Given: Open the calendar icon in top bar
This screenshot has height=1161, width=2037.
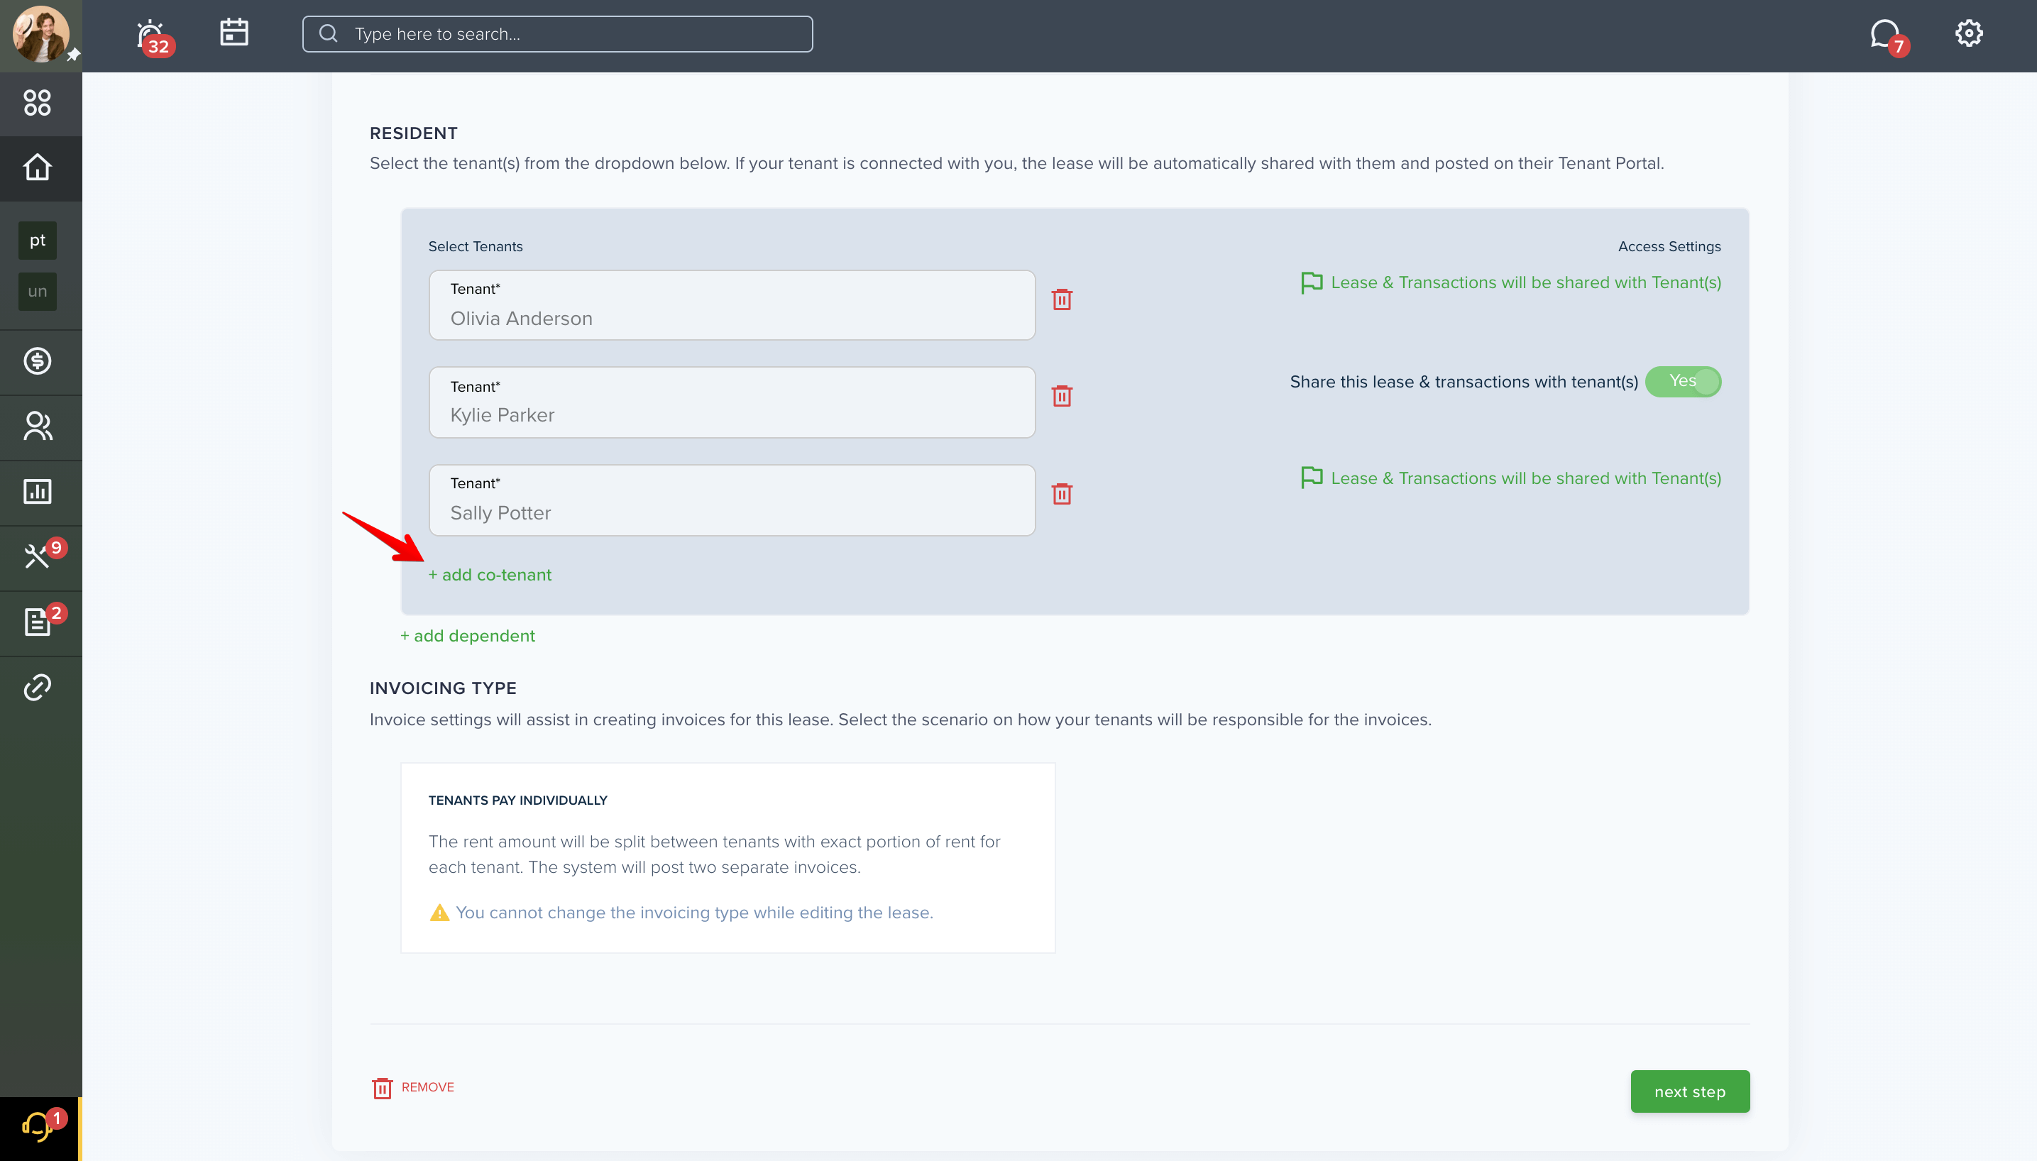Looking at the screenshot, I should 234,33.
